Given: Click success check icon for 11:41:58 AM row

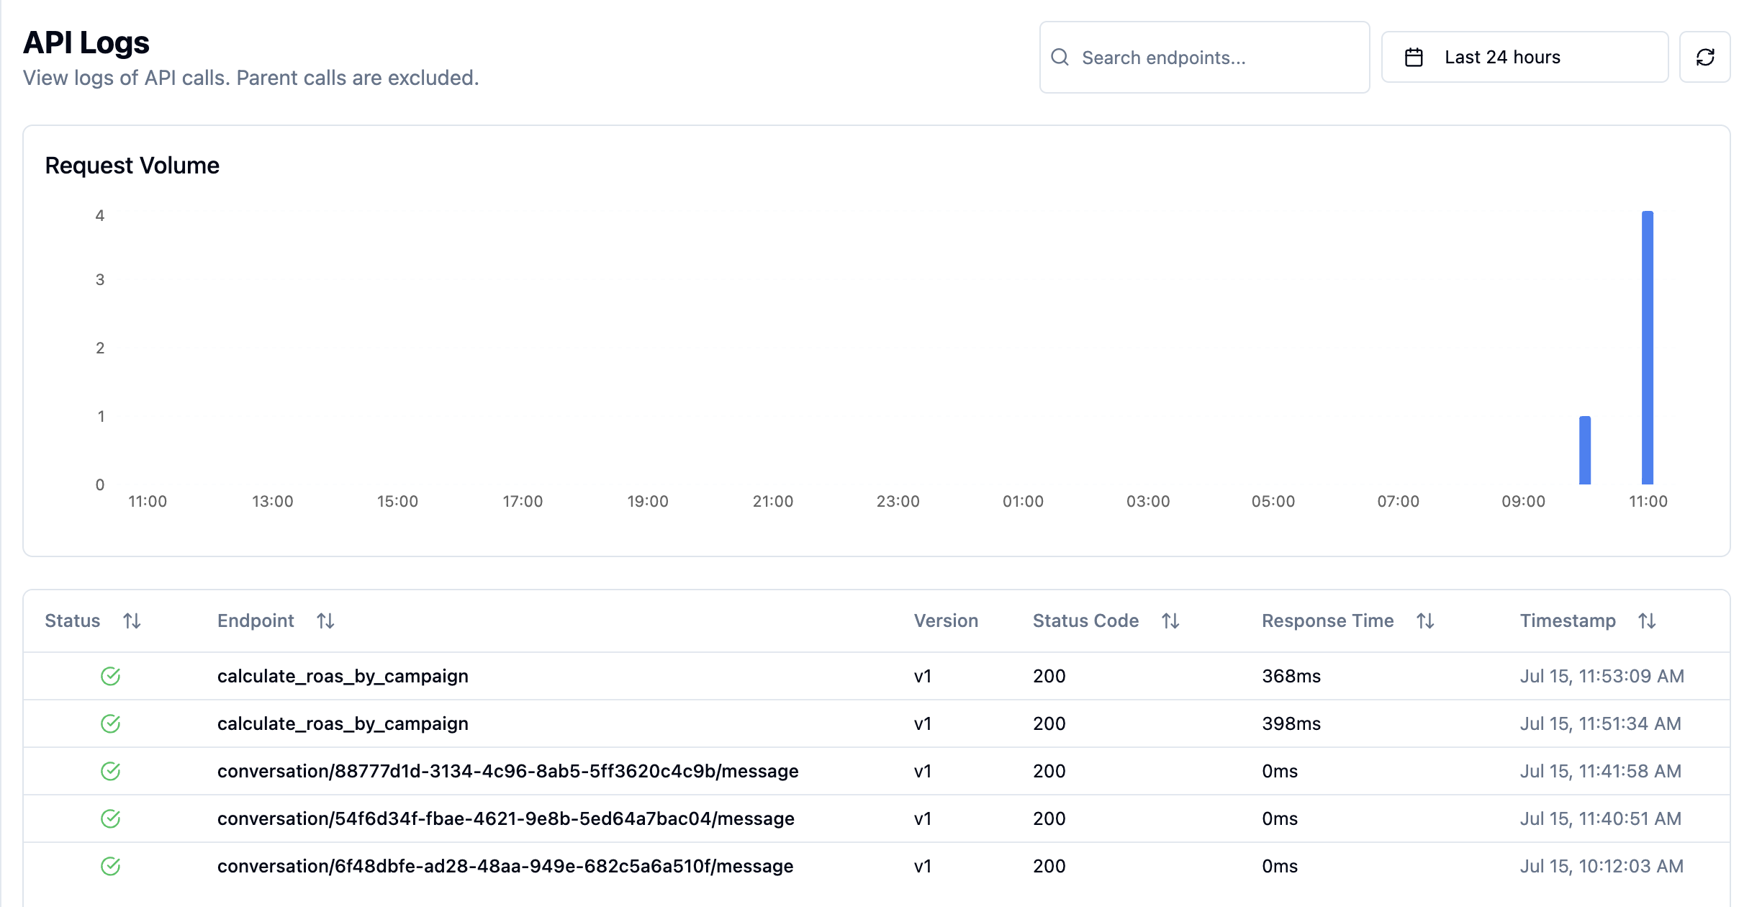Looking at the screenshot, I should 110,771.
